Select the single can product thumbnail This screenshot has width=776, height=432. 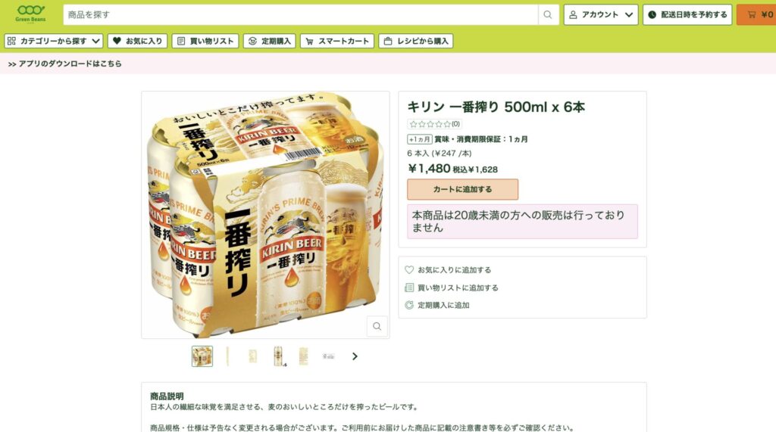point(278,356)
